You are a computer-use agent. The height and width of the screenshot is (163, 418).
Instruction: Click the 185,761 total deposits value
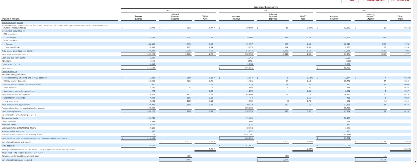pos(151,145)
